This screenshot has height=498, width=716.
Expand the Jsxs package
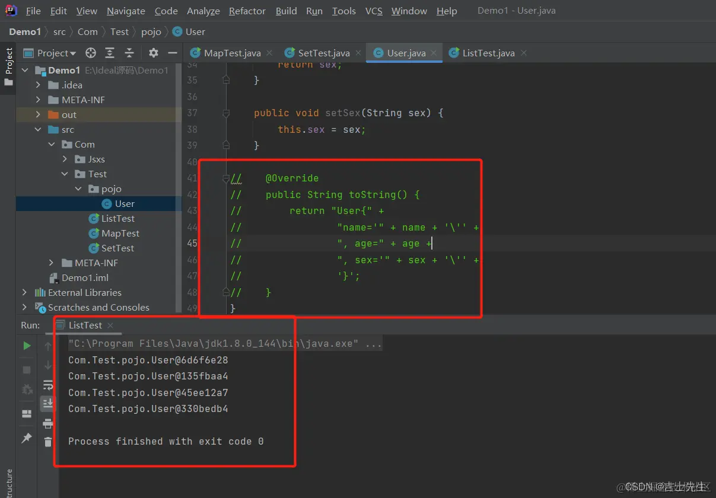click(x=65, y=159)
